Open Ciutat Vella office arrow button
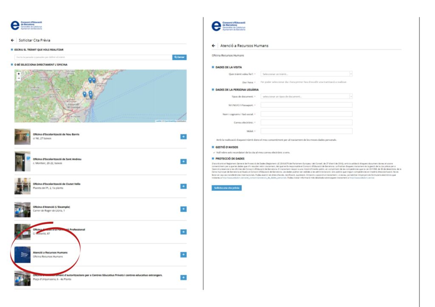435x307 pixels. coord(183,186)
